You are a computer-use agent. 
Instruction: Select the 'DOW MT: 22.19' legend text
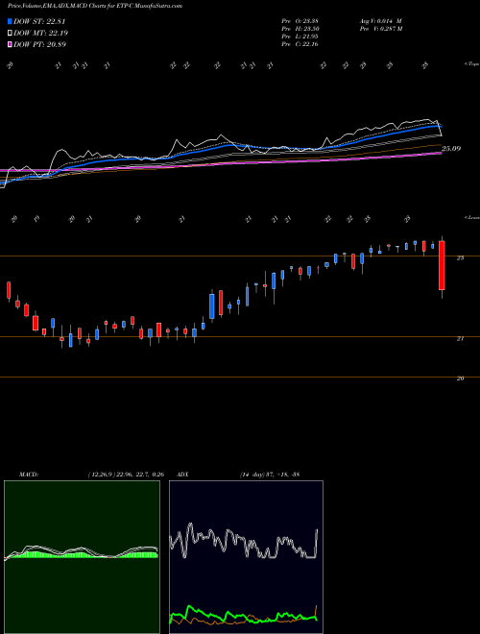pyautogui.click(x=39, y=33)
